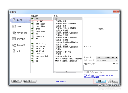Screen dimensions: 128x93
Task: Click the icon beside ASP VBScript
Action: pyautogui.click(x=33, y=46)
